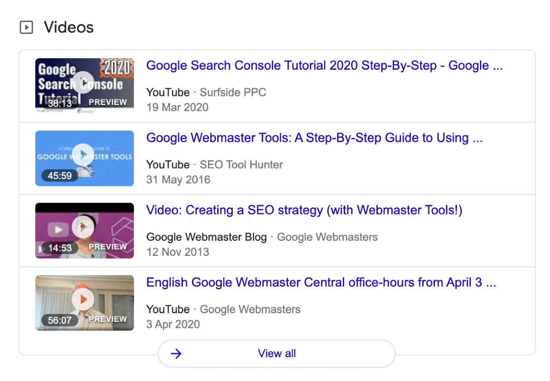Click the View all button

tap(277, 353)
